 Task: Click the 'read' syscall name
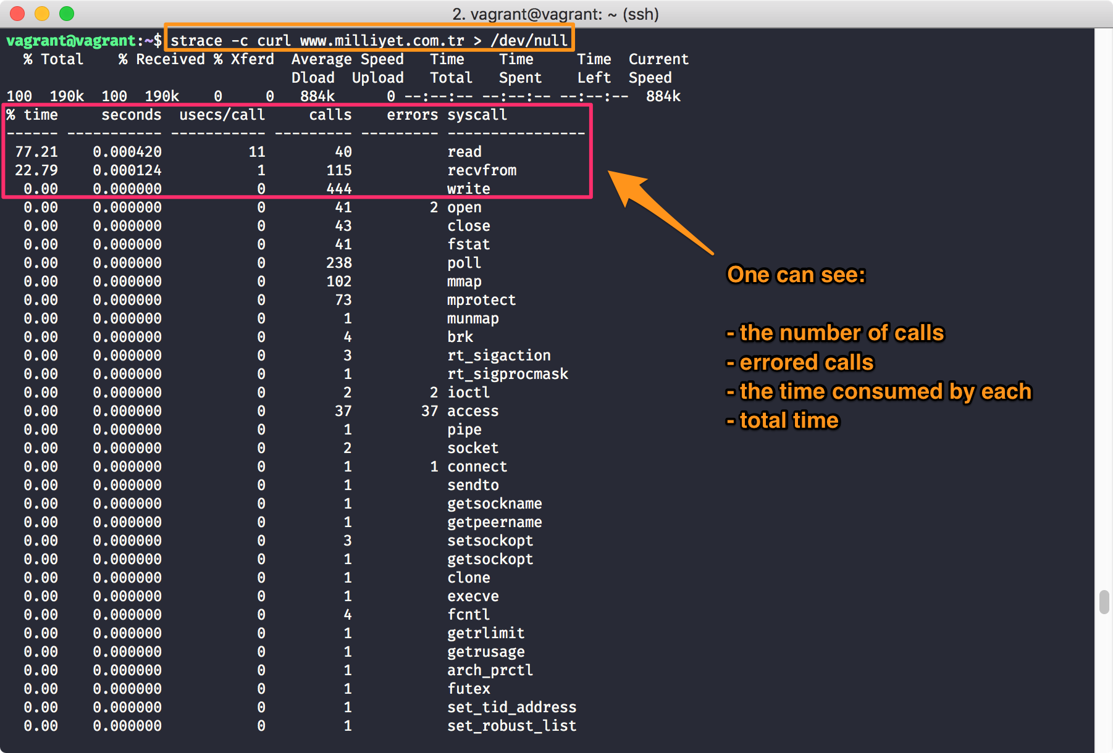click(464, 152)
